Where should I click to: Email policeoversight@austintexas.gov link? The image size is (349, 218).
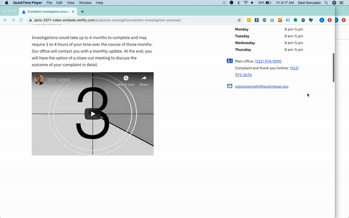click(x=262, y=86)
